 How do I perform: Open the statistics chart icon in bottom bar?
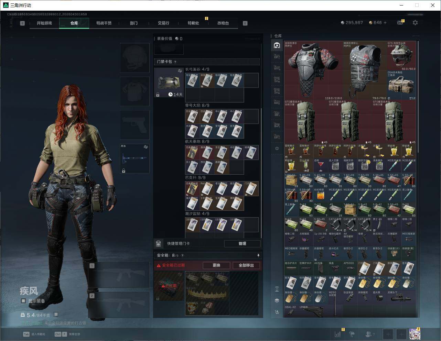338,334
